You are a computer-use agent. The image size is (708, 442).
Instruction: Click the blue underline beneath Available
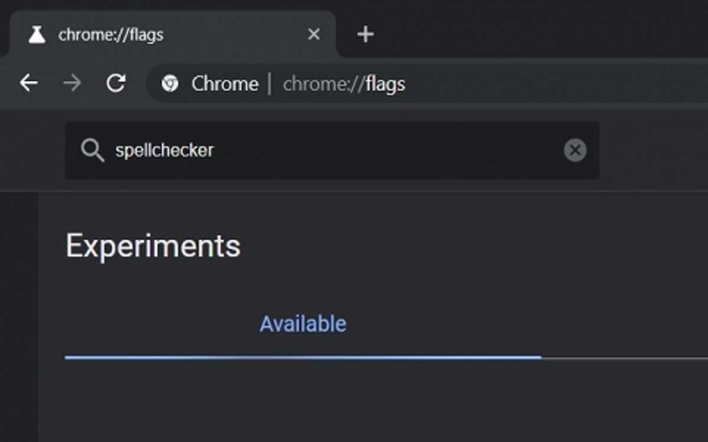pos(303,357)
